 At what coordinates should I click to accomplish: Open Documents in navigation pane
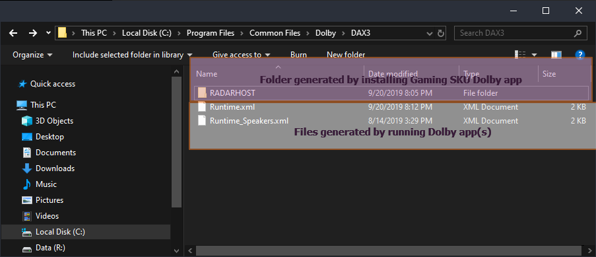[x=56, y=153]
